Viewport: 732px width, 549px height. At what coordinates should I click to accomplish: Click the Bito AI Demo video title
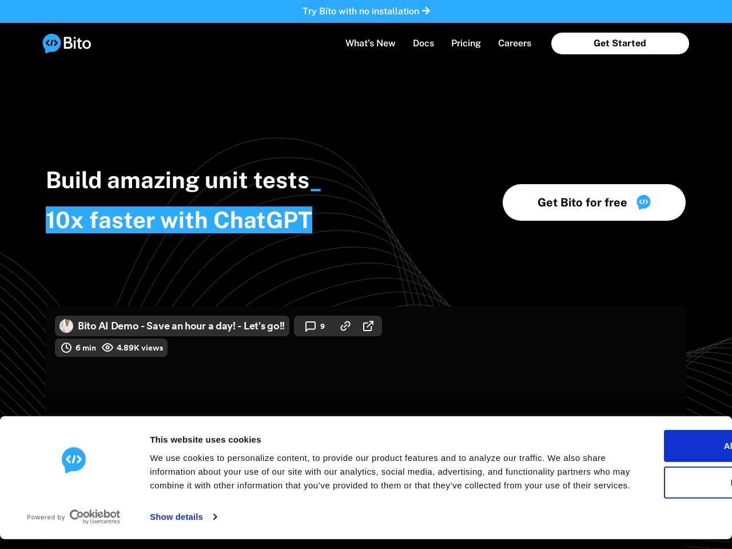pos(181,326)
